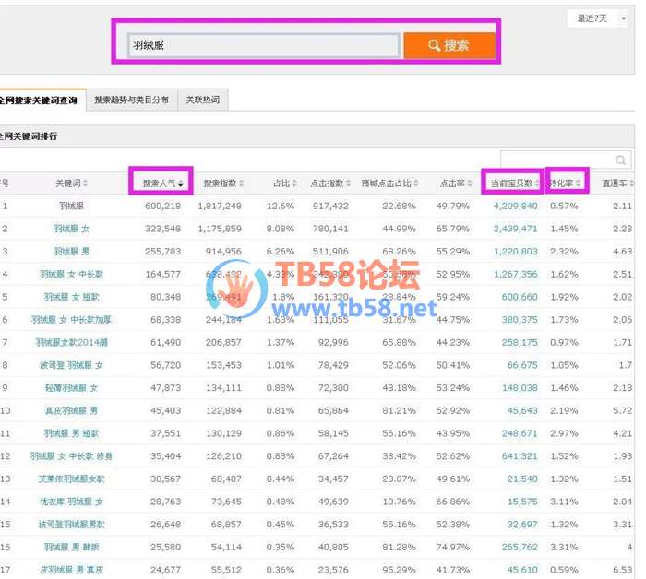Sort by 转化率 column header

coord(566,183)
